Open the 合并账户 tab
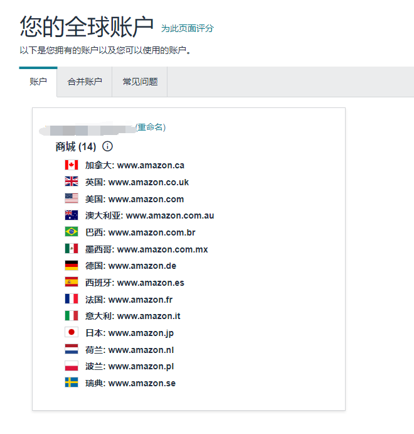The height and width of the screenshot is (434, 414). [x=85, y=82]
